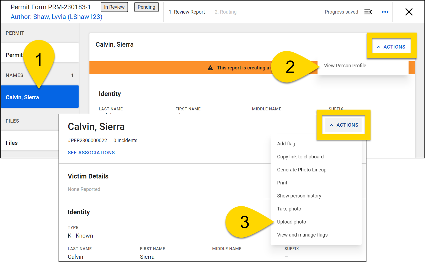425x262 pixels.
Task: Collapse the person profile ACTIONS dropdown
Action: [344, 125]
